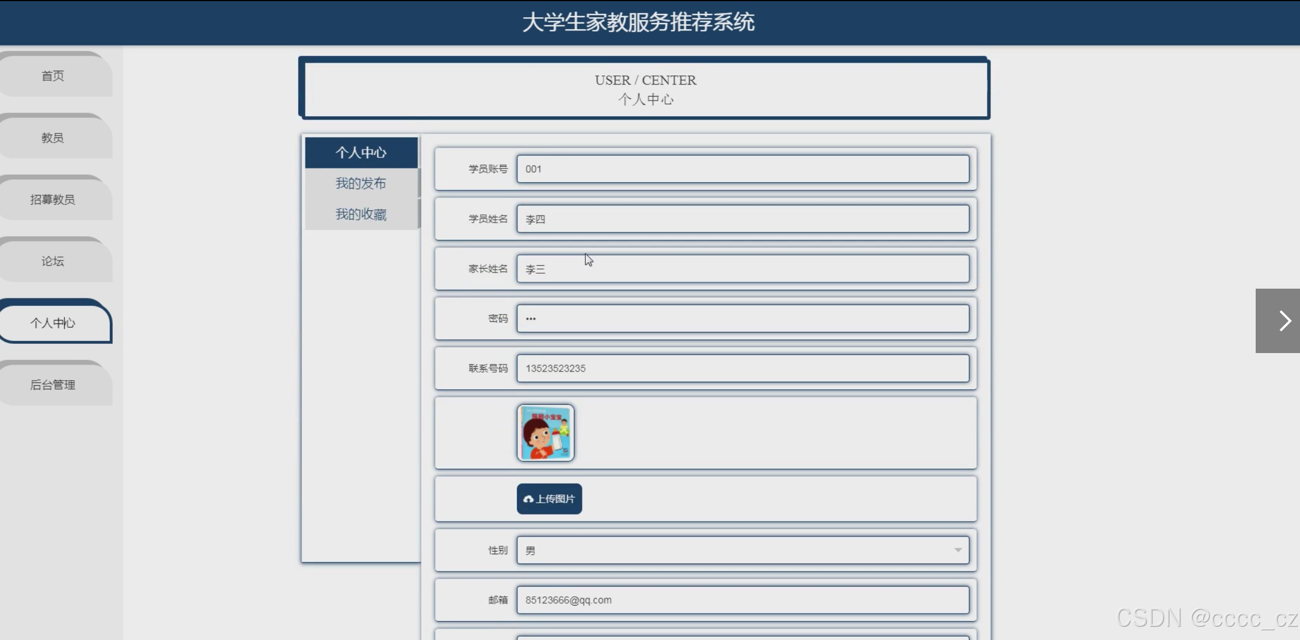Click the uploaded avatar thumbnail
1300x640 pixels.
[545, 432]
